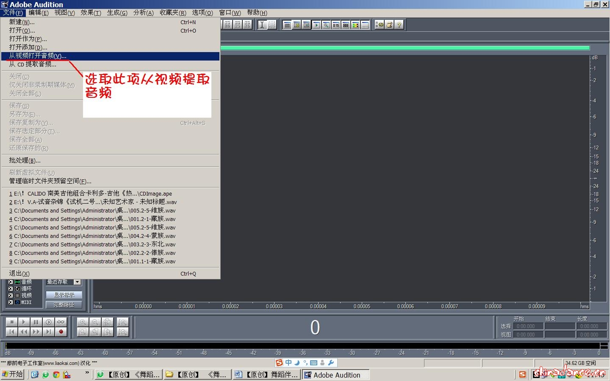Select 从 CD 提取音频 menu entry
Viewport: 610px width, 381px height.
(x=33, y=64)
